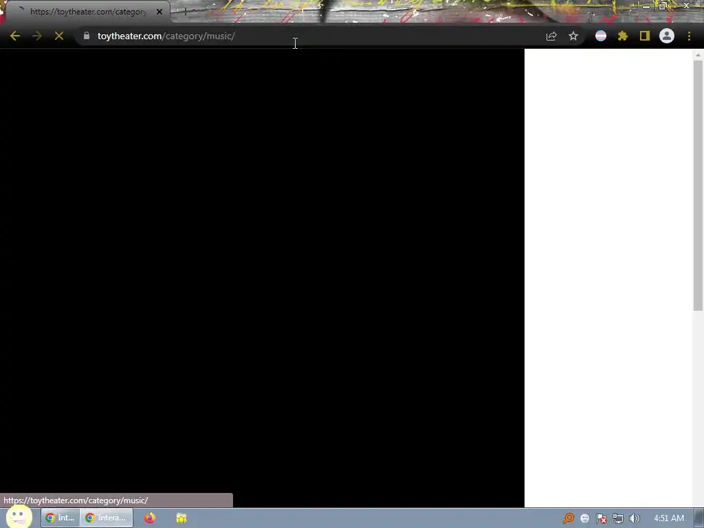Open the profile avatar menu
This screenshot has width=704, height=528.
coord(667,36)
